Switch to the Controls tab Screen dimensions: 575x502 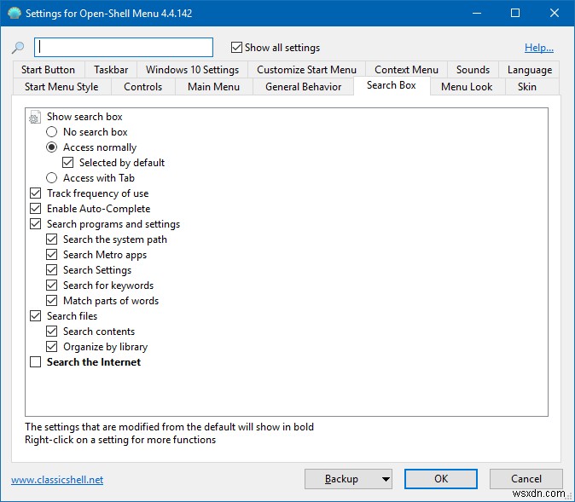pos(143,87)
